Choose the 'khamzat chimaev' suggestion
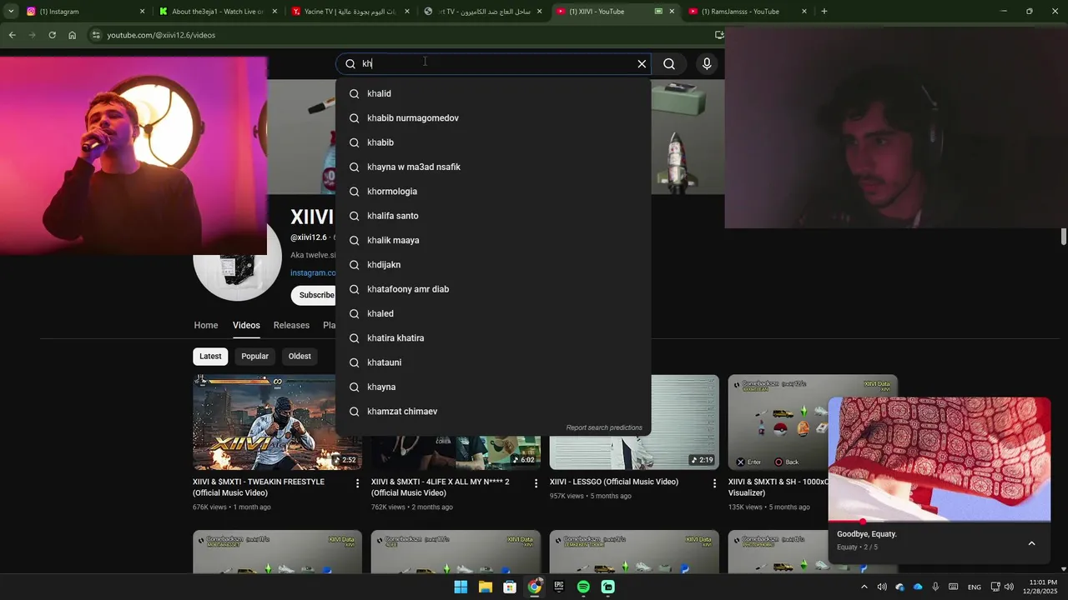 pos(493,412)
